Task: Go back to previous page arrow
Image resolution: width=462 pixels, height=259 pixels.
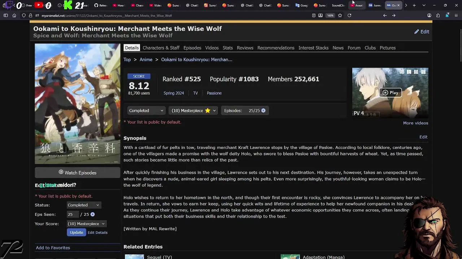Action: 385,15
